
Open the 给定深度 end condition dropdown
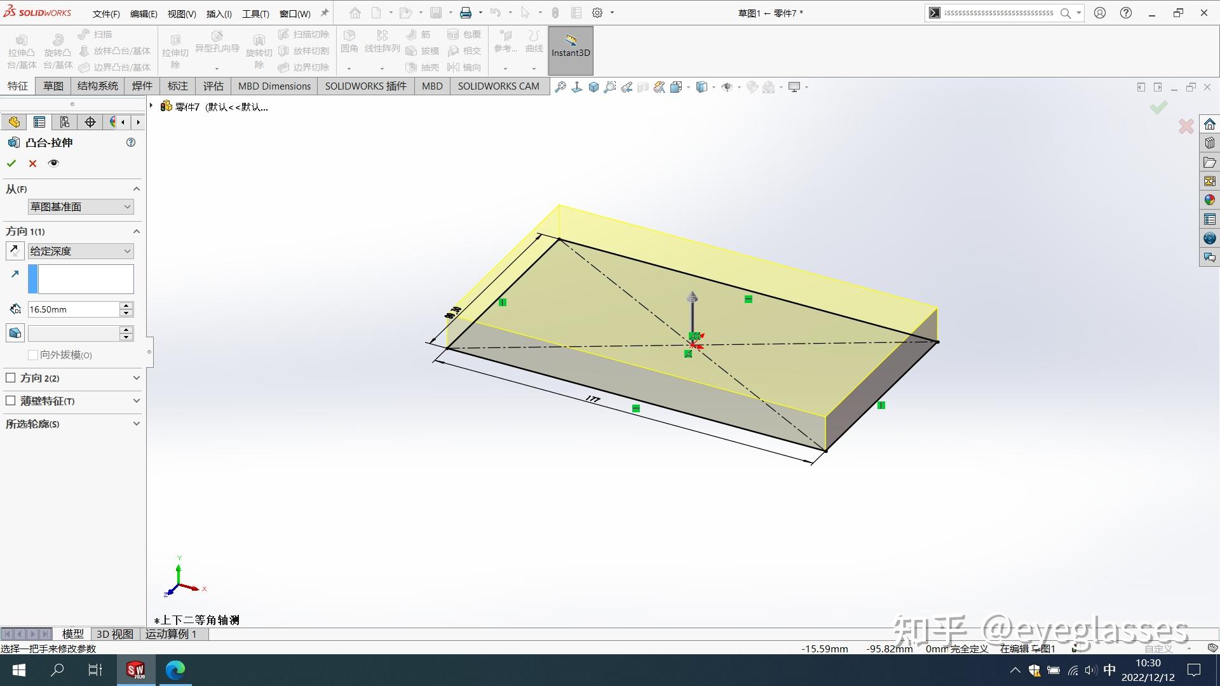coord(81,251)
